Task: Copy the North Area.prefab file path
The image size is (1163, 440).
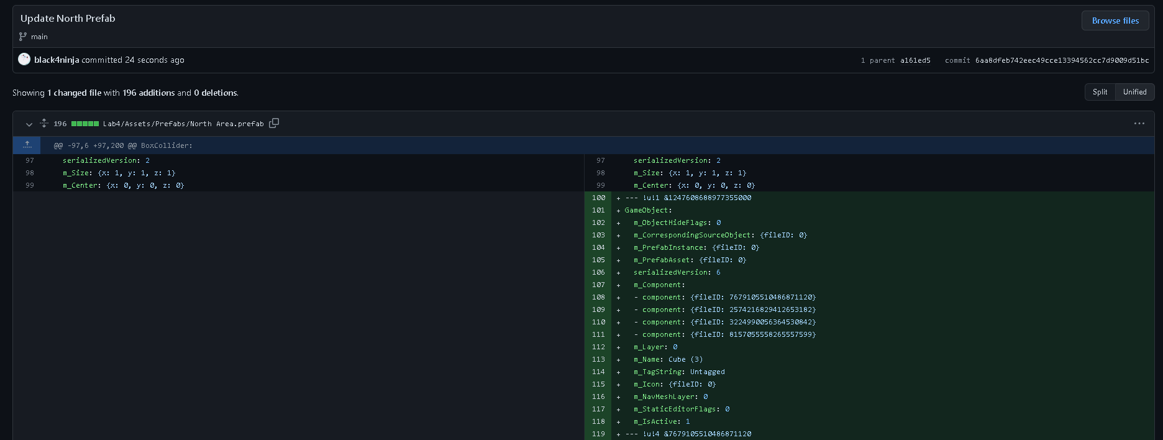Action: tap(274, 123)
